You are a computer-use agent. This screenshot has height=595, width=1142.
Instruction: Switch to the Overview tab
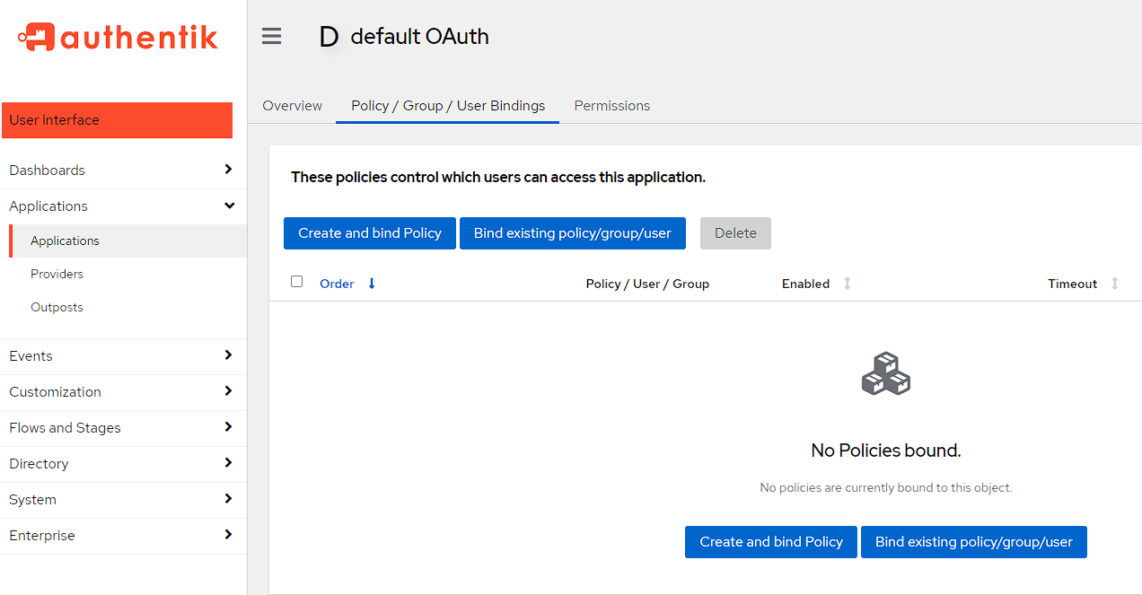click(x=292, y=106)
